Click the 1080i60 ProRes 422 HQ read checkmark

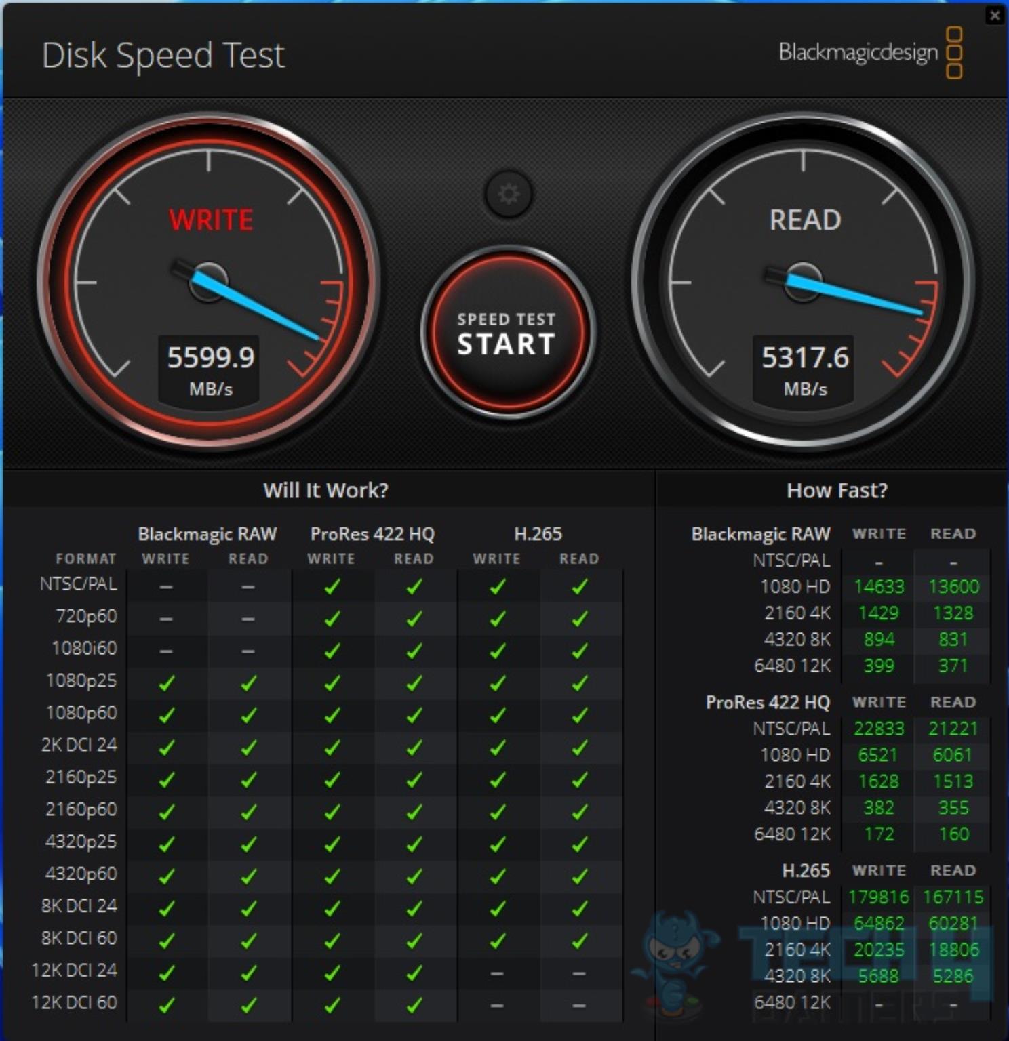point(414,651)
